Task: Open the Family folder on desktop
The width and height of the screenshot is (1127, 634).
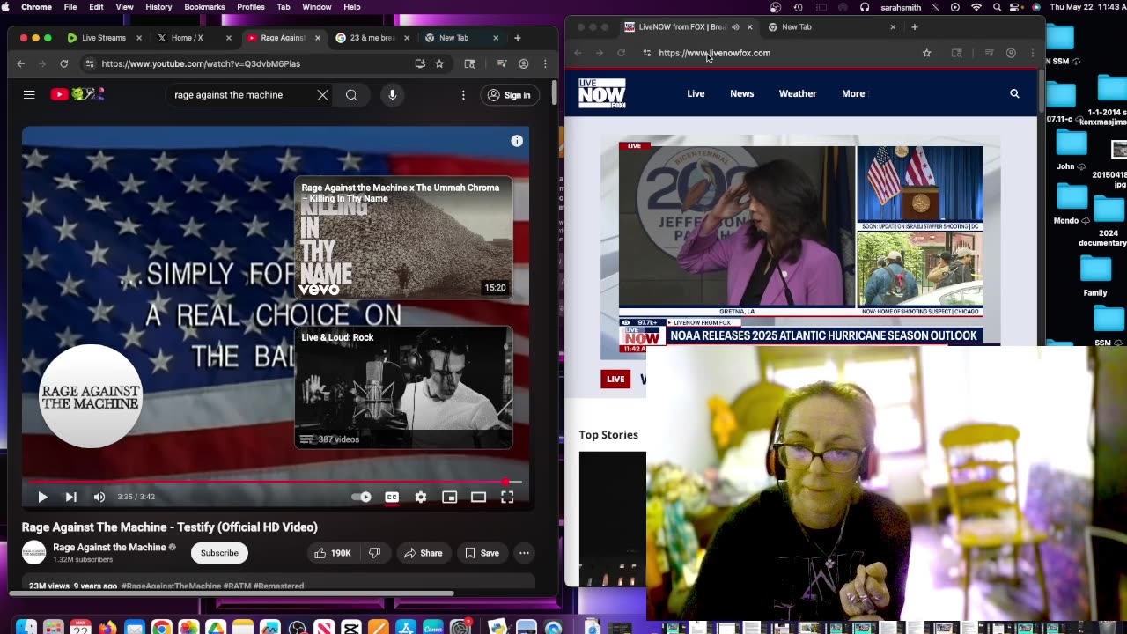Action: tap(1095, 276)
